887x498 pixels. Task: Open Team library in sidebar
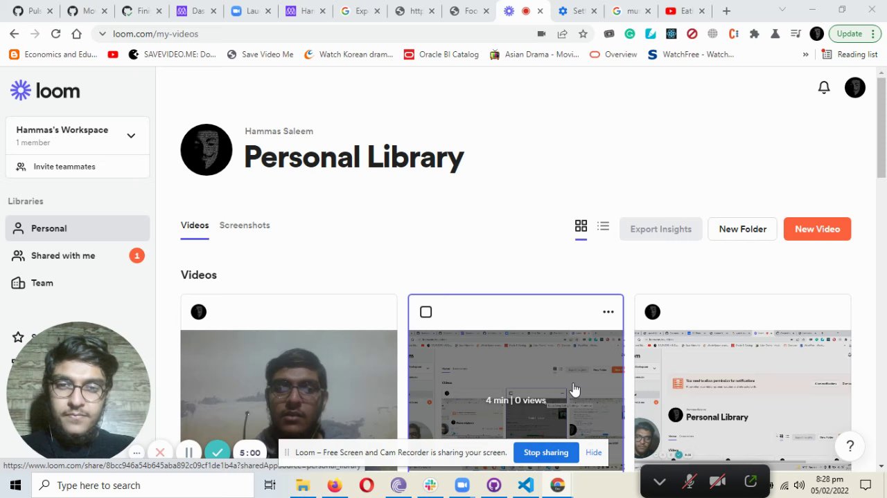click(78, 283)
